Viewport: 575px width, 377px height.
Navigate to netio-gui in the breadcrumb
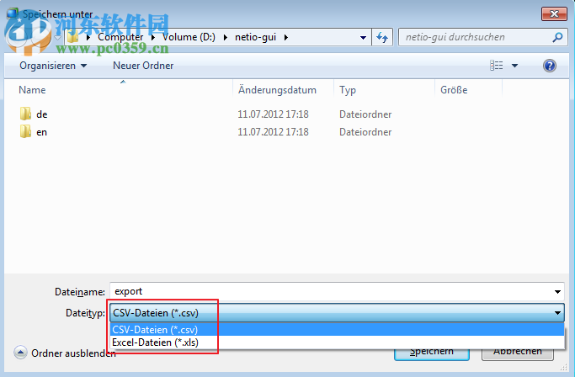pos(255,37)
